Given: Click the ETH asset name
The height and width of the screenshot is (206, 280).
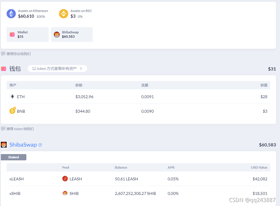Looking at the screenshot, I should click(x=21, y=97).
